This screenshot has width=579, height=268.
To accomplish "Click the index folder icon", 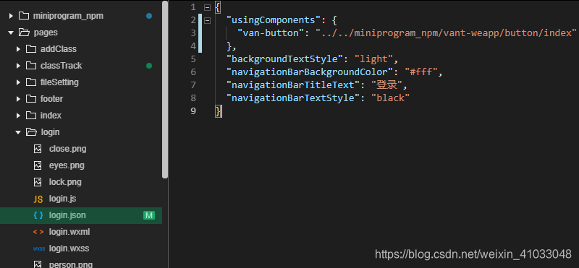I will click(31, 116).
